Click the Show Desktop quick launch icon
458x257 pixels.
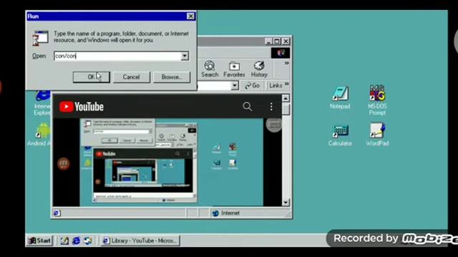64,241
